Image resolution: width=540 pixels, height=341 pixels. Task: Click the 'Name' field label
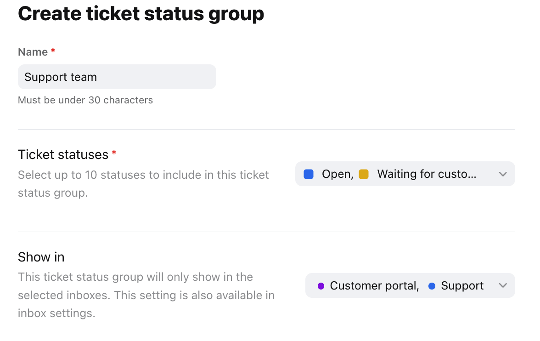tap(33, 52)
